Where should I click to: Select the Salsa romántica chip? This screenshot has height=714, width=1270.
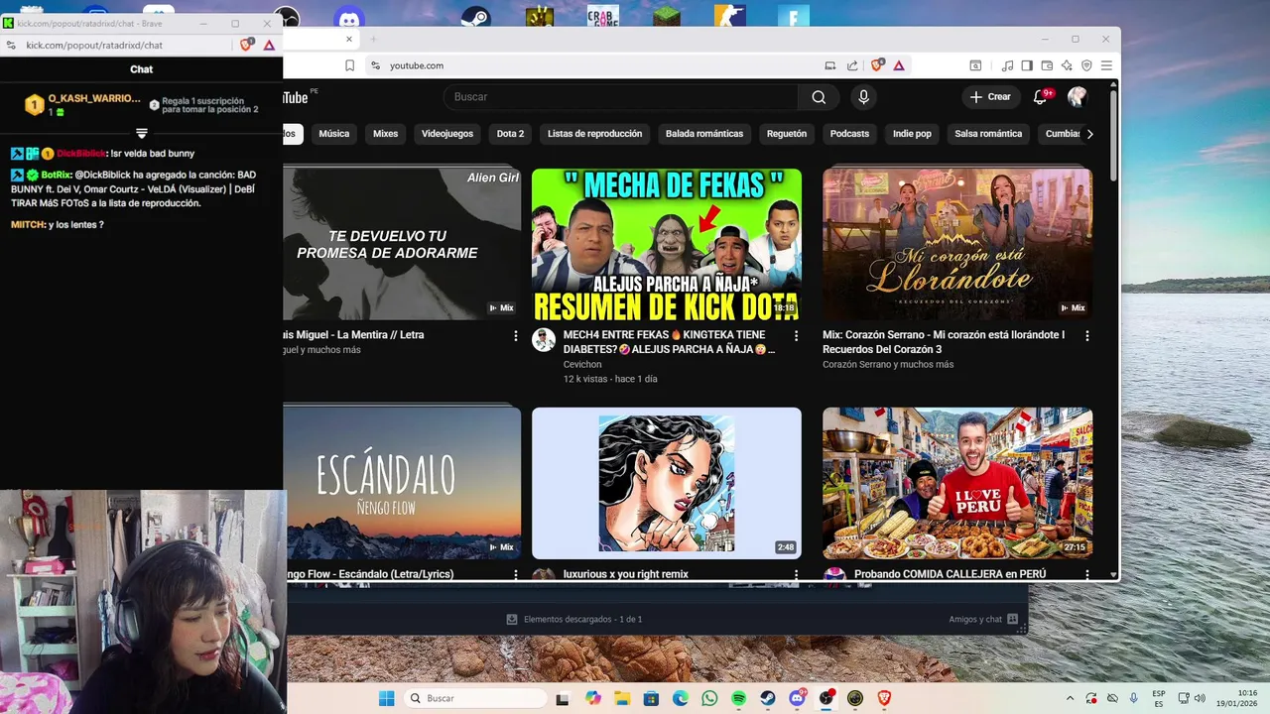988,134
